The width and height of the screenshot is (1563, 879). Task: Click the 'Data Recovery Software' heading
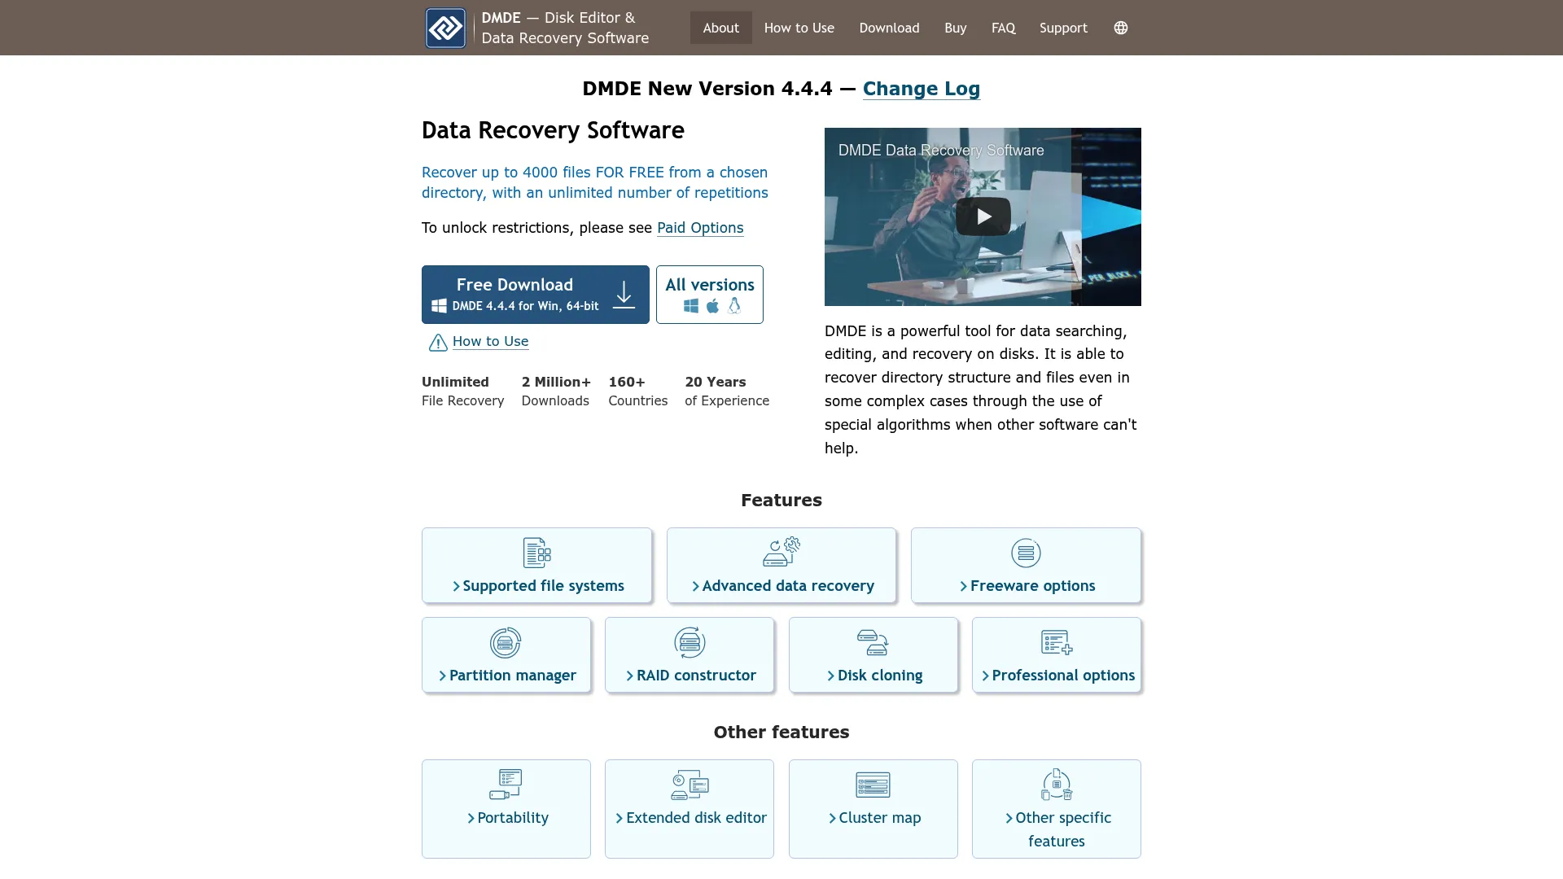[x=553, y=130]
